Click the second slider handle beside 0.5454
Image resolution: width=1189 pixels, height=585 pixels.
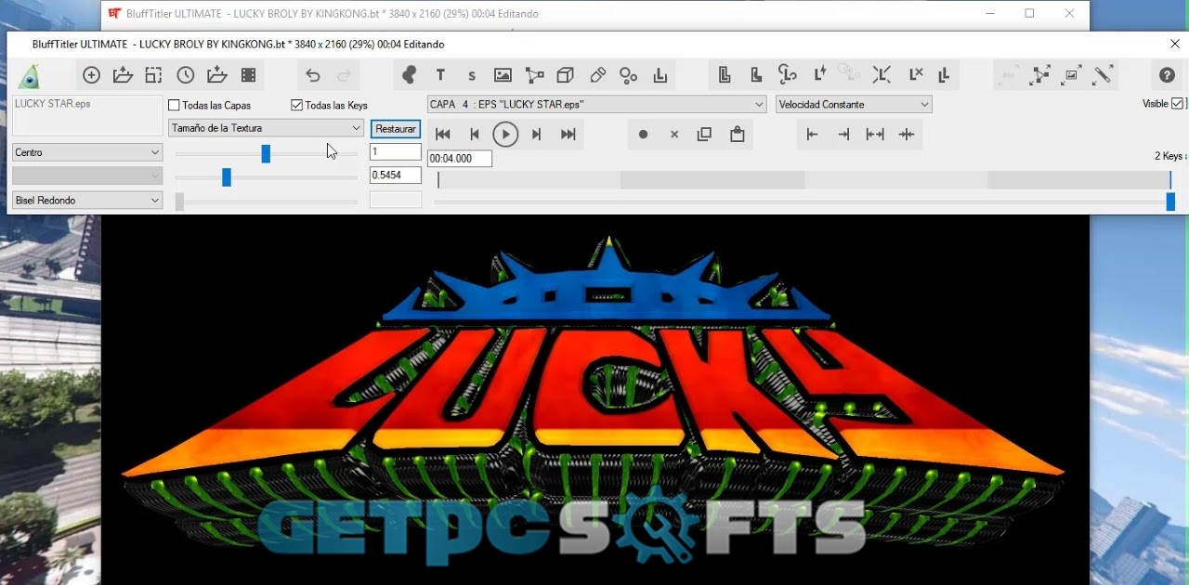226,177
